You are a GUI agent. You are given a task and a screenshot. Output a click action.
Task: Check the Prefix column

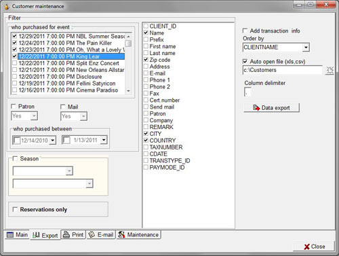point(146,39)
